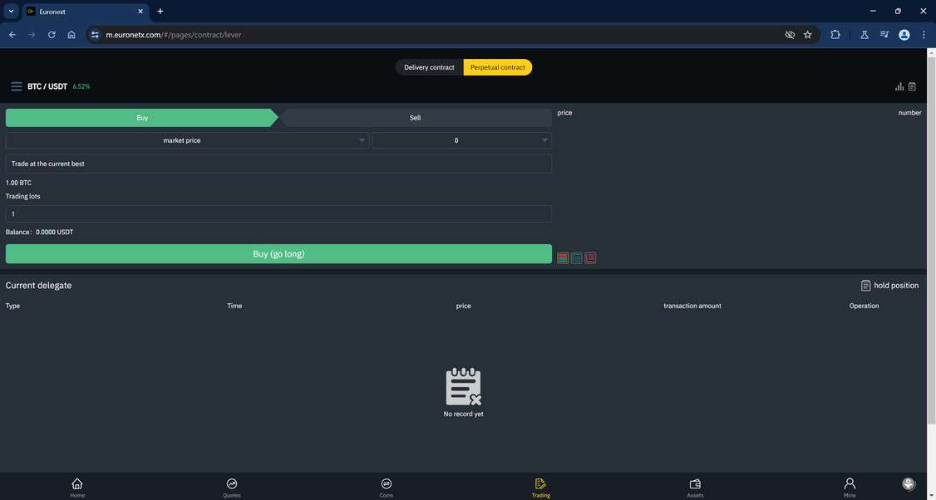Click the hold position link
This screenshot has height=500, width=936.
tap(895, 285)
